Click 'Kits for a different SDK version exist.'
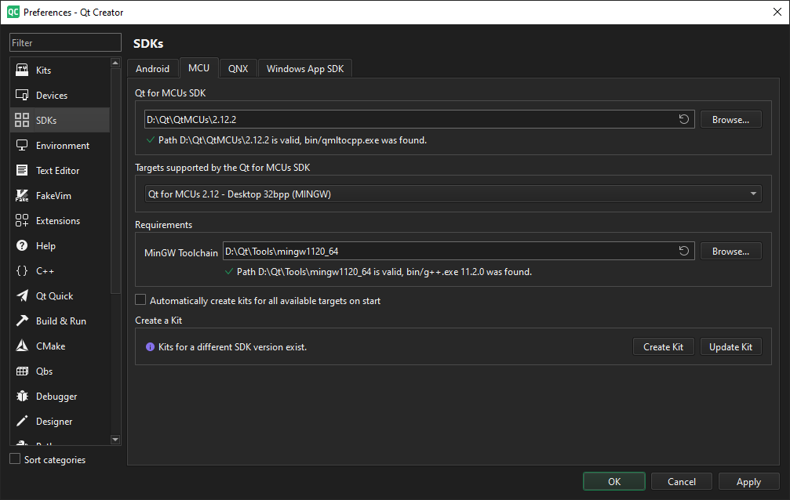790x500 pixels. click(232, 347)
